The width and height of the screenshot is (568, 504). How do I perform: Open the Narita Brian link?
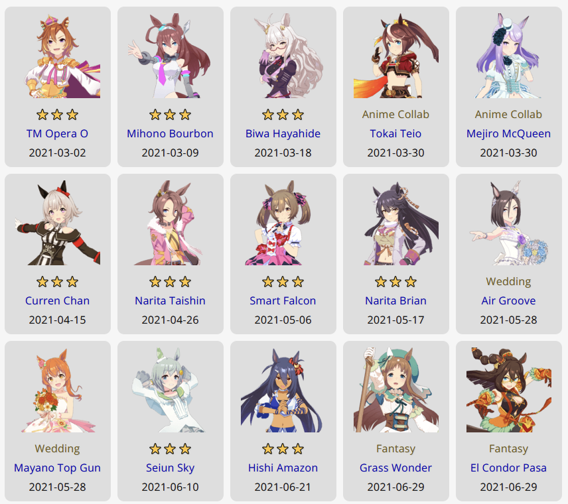click(x=396, y=301)
